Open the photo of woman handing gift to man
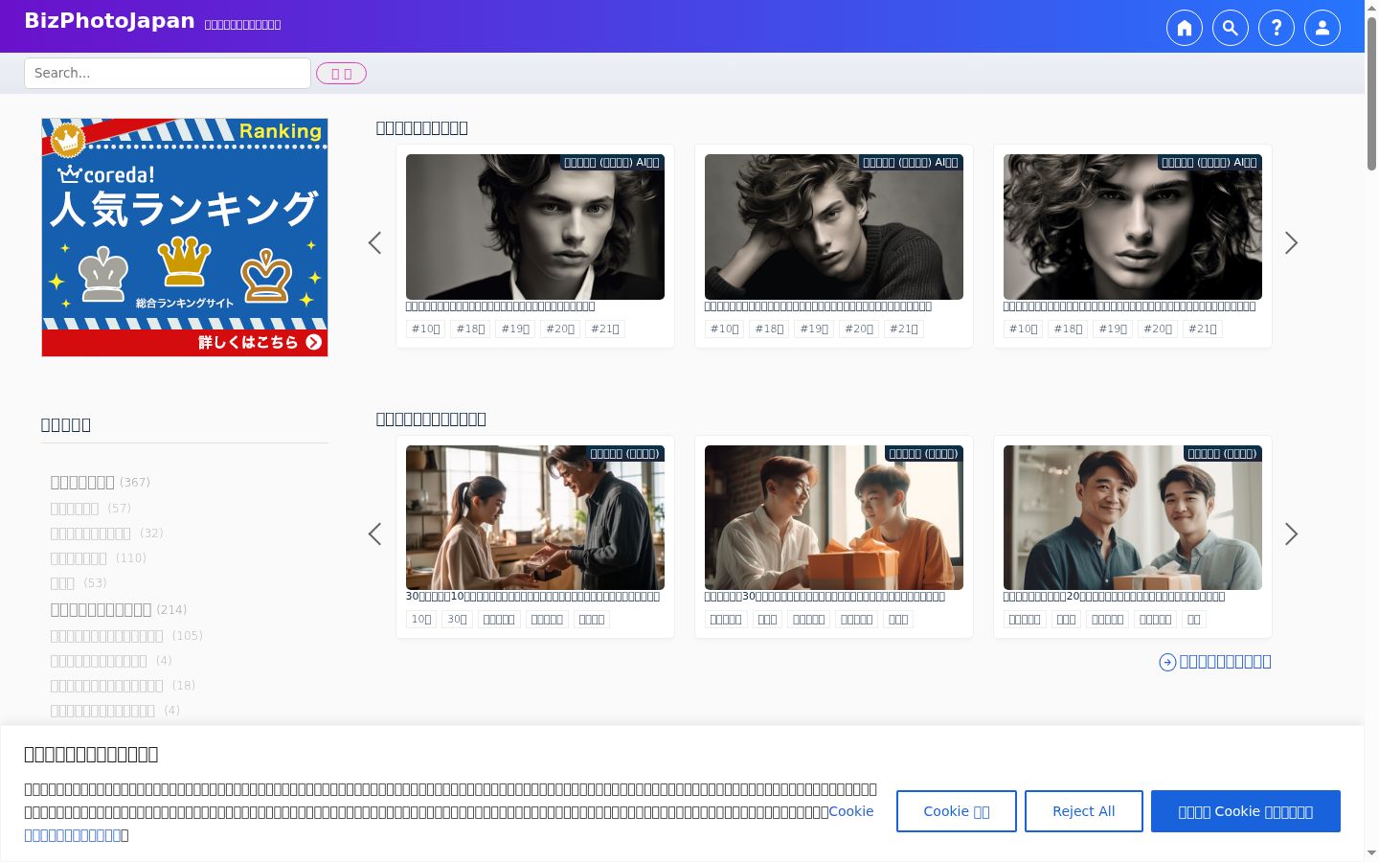This screenshot has height=862, width=1379. tap(535, 517)
